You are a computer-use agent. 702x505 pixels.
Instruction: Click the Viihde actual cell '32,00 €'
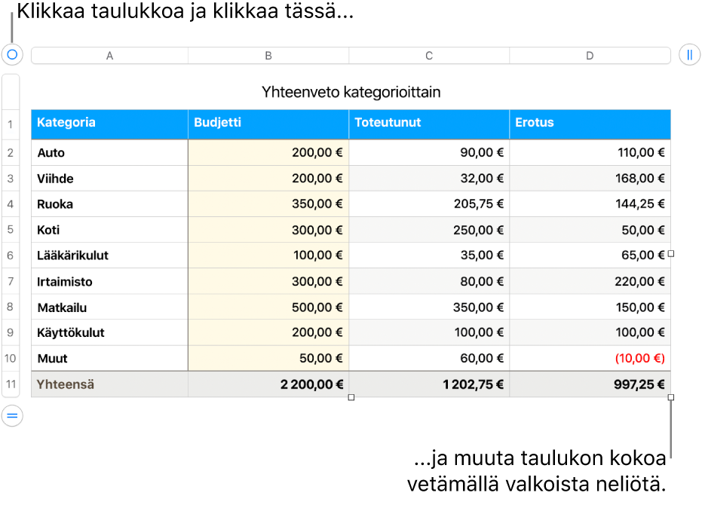429,179
